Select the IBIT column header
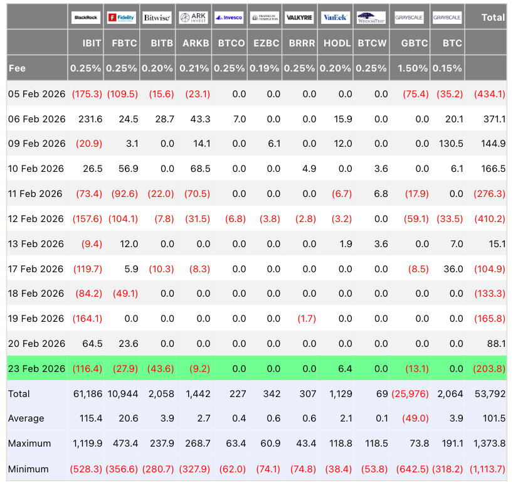The image size is (513, 488). point(86,43)
